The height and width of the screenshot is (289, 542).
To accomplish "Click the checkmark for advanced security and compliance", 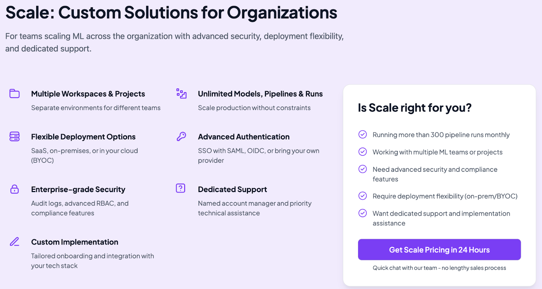I will pos(362,169).
